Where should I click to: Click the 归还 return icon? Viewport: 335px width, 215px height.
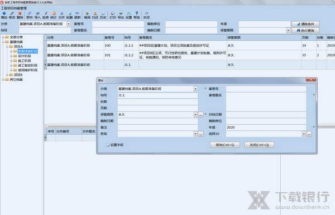pos(95,16)
